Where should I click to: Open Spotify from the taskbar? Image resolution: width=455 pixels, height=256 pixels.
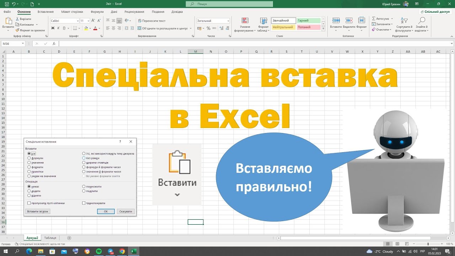pos(99,251)
